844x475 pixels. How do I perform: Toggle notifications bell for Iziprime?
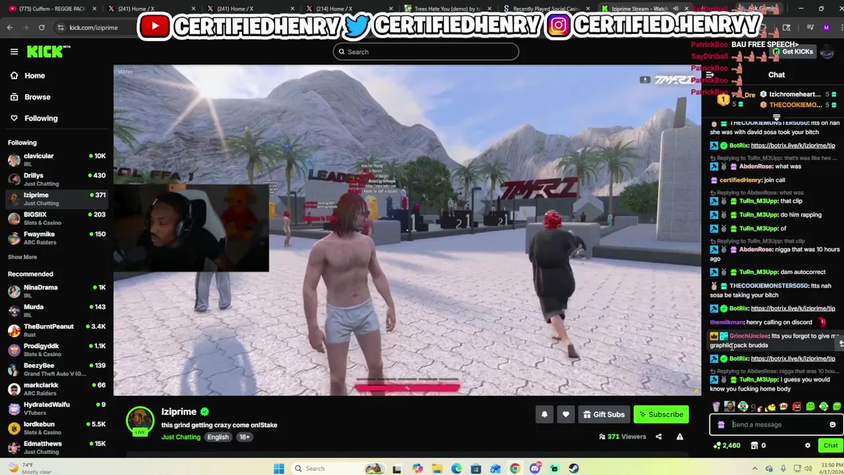(544, 414)
